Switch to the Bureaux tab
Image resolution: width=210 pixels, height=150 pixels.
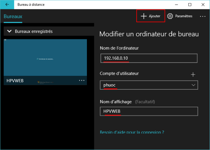pos(13,16)
